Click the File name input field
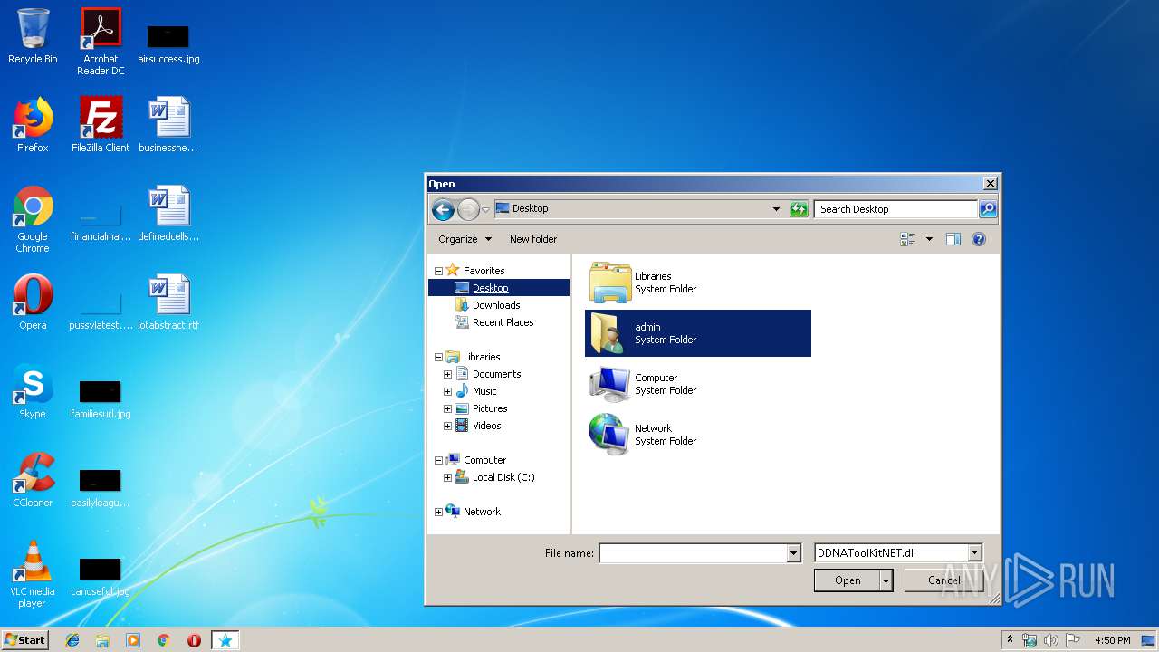 tap(693, 553)
